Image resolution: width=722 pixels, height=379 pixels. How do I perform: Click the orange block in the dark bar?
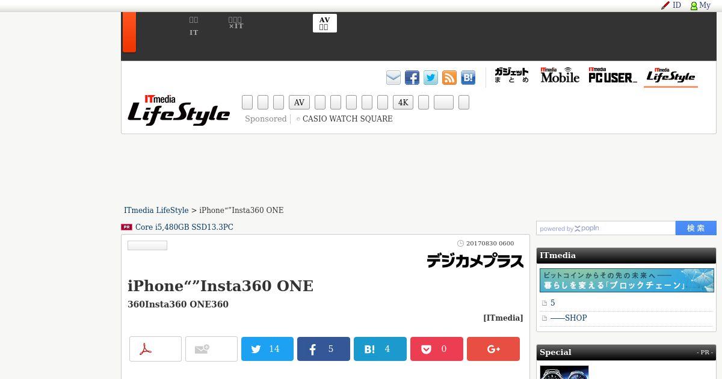coord(129,32)
